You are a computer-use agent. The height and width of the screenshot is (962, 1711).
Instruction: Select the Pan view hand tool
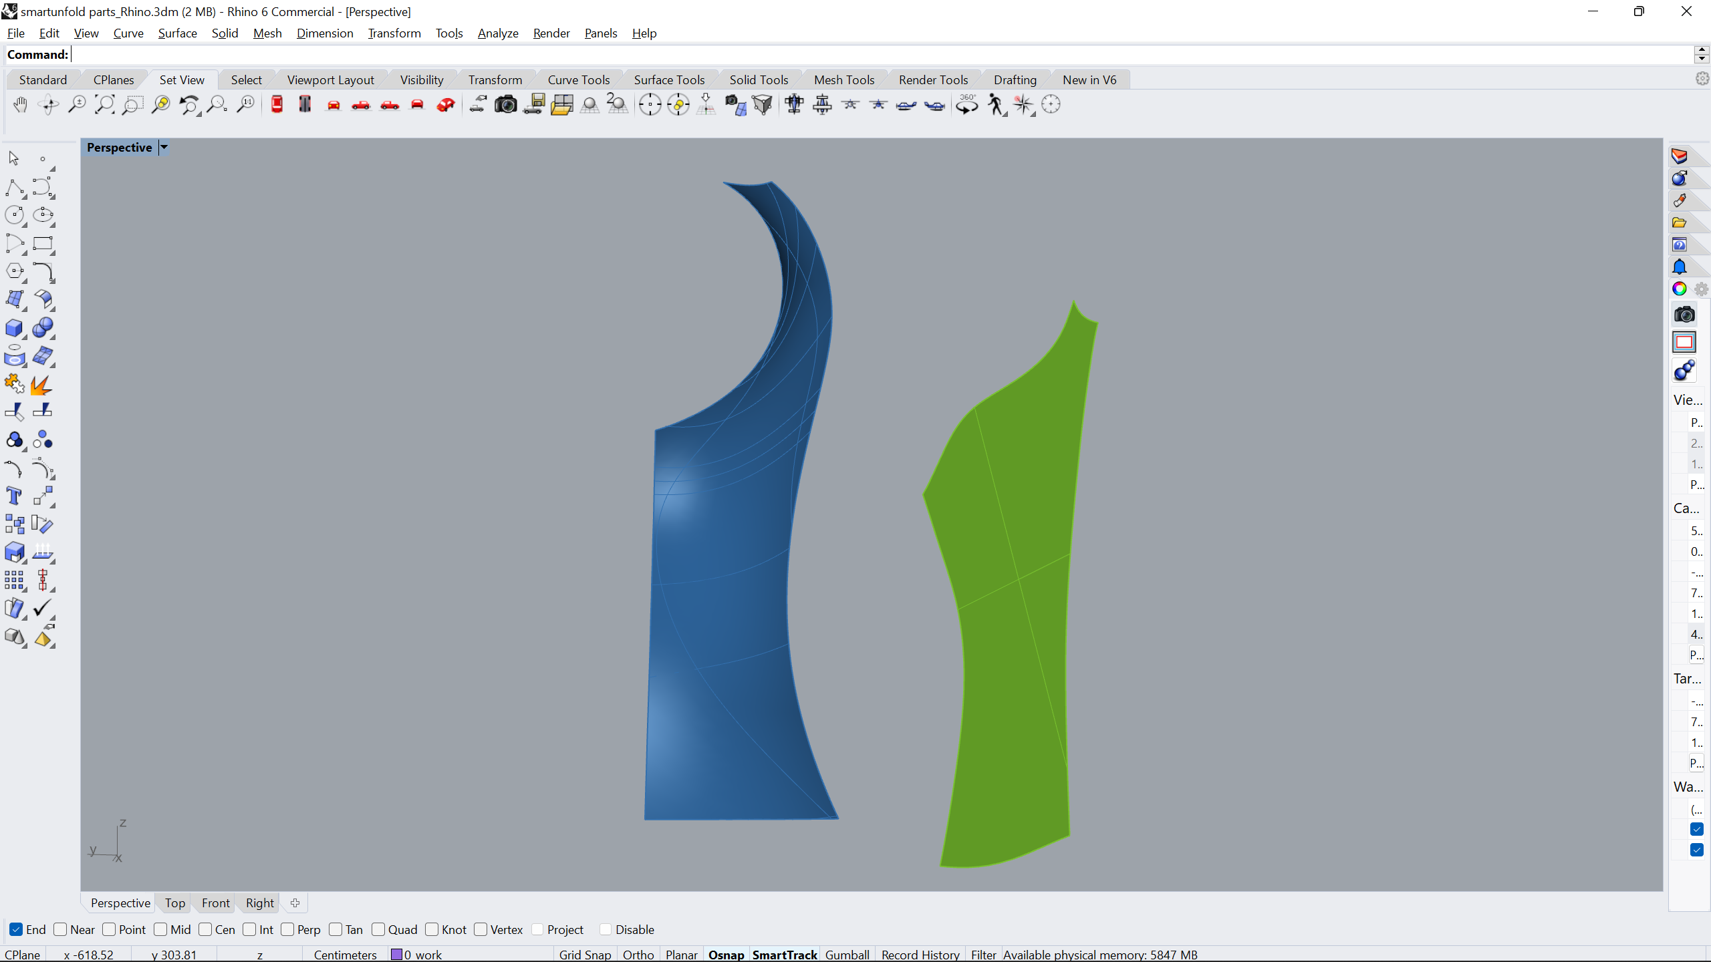20,105
